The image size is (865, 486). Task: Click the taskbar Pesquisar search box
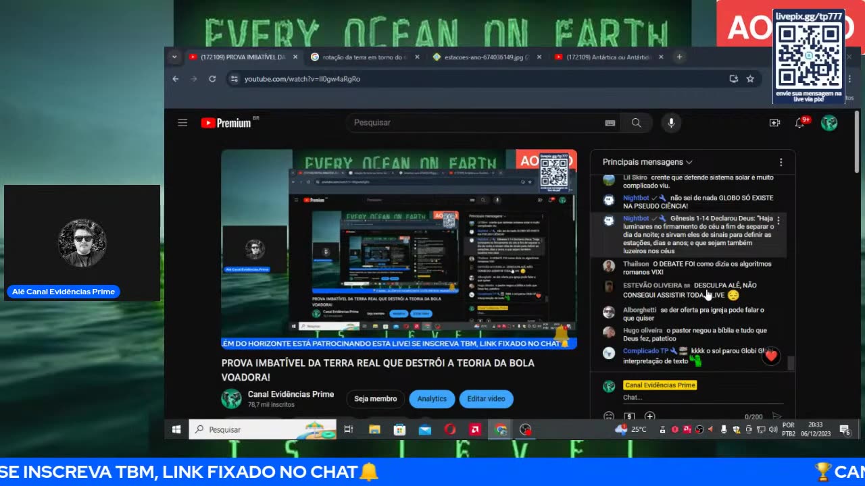coord(262,429)
